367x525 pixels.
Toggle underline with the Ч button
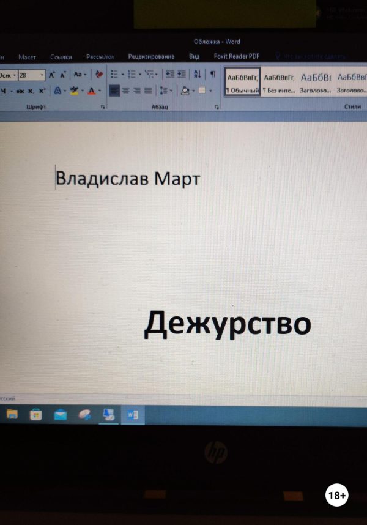[x=3, y=91]
